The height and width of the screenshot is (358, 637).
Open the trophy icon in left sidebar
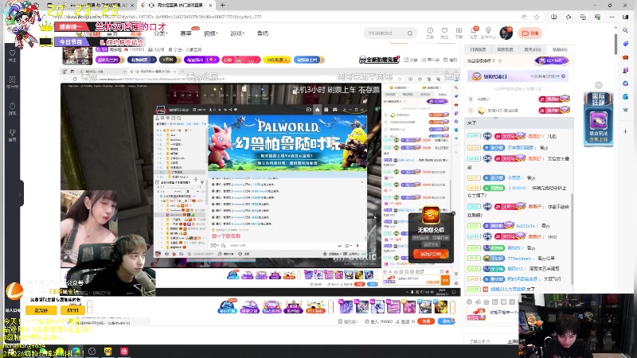[x=12, y=134]
